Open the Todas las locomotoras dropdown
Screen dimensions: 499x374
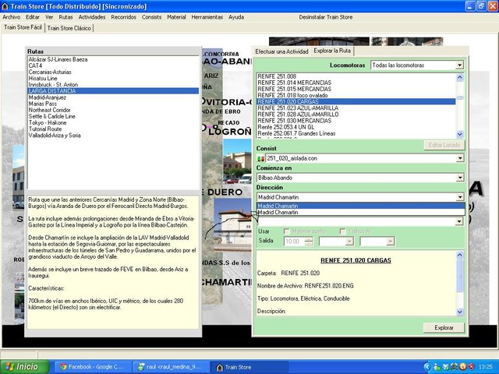pyautogui.click(x=460, y=65)
